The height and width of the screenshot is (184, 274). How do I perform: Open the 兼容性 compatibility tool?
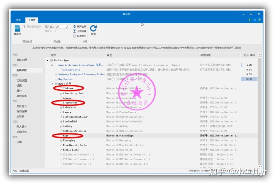coord(17,30)
